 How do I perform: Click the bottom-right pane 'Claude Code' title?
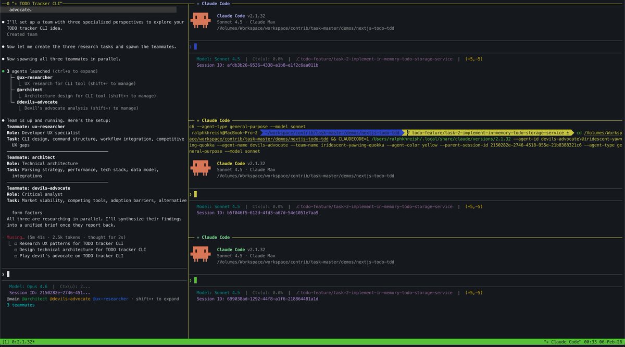coord(216,237)
